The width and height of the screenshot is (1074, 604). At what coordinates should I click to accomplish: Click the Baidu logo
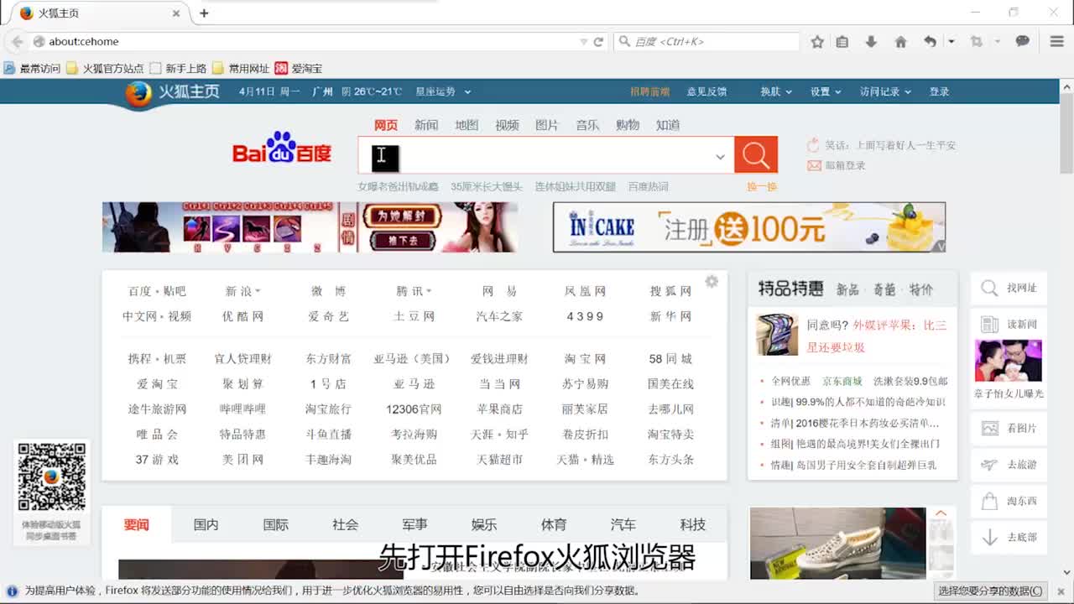click(x=282, y=148)
